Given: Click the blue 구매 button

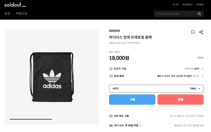Looking at the screenshot, I should click(132, 100).
